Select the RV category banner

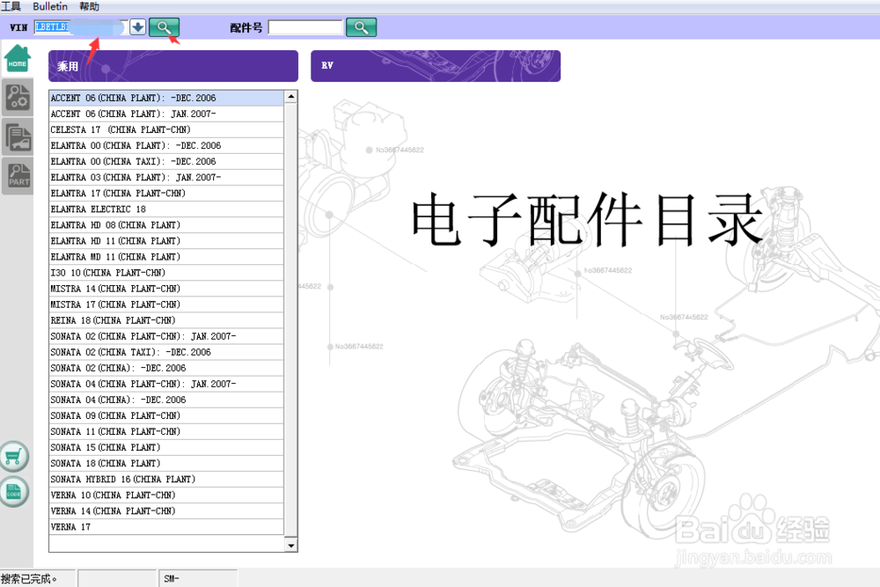(x=436, y=66)
